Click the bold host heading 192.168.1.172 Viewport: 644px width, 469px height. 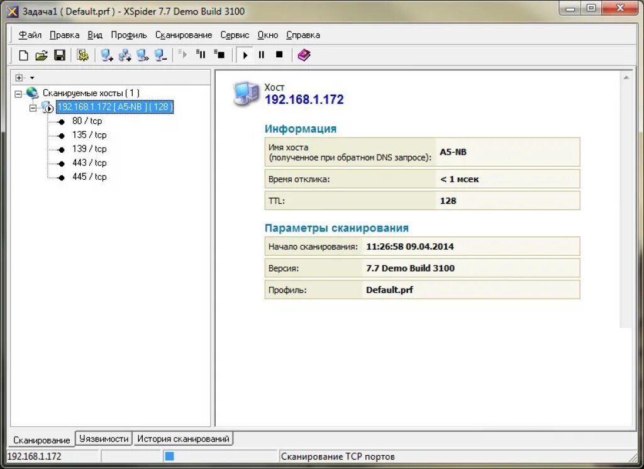tap(304, 99)
